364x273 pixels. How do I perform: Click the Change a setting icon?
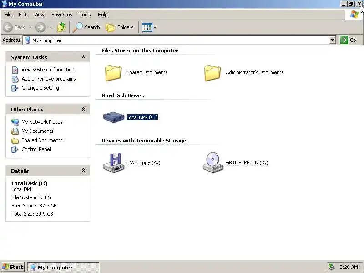[x=15, y=88]
